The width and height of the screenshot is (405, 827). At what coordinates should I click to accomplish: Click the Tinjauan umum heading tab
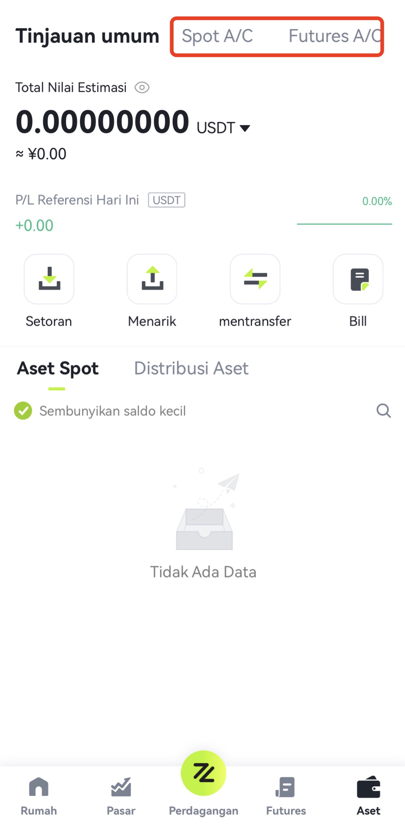[x=87, y=36]
